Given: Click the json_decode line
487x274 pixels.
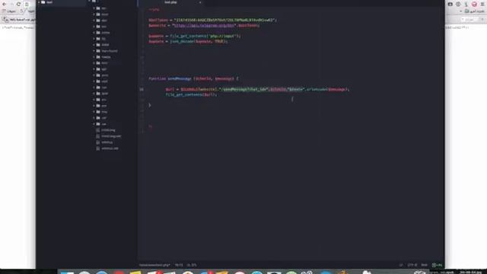Looking at the screenshot, I should point(188,41).
